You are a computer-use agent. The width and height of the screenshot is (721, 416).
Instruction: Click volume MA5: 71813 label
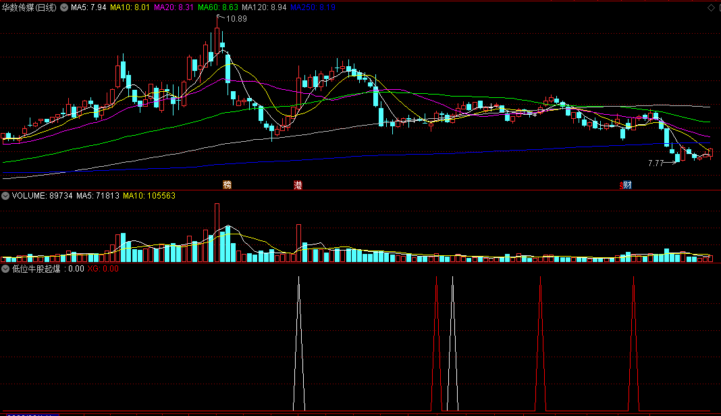(97, 196)
